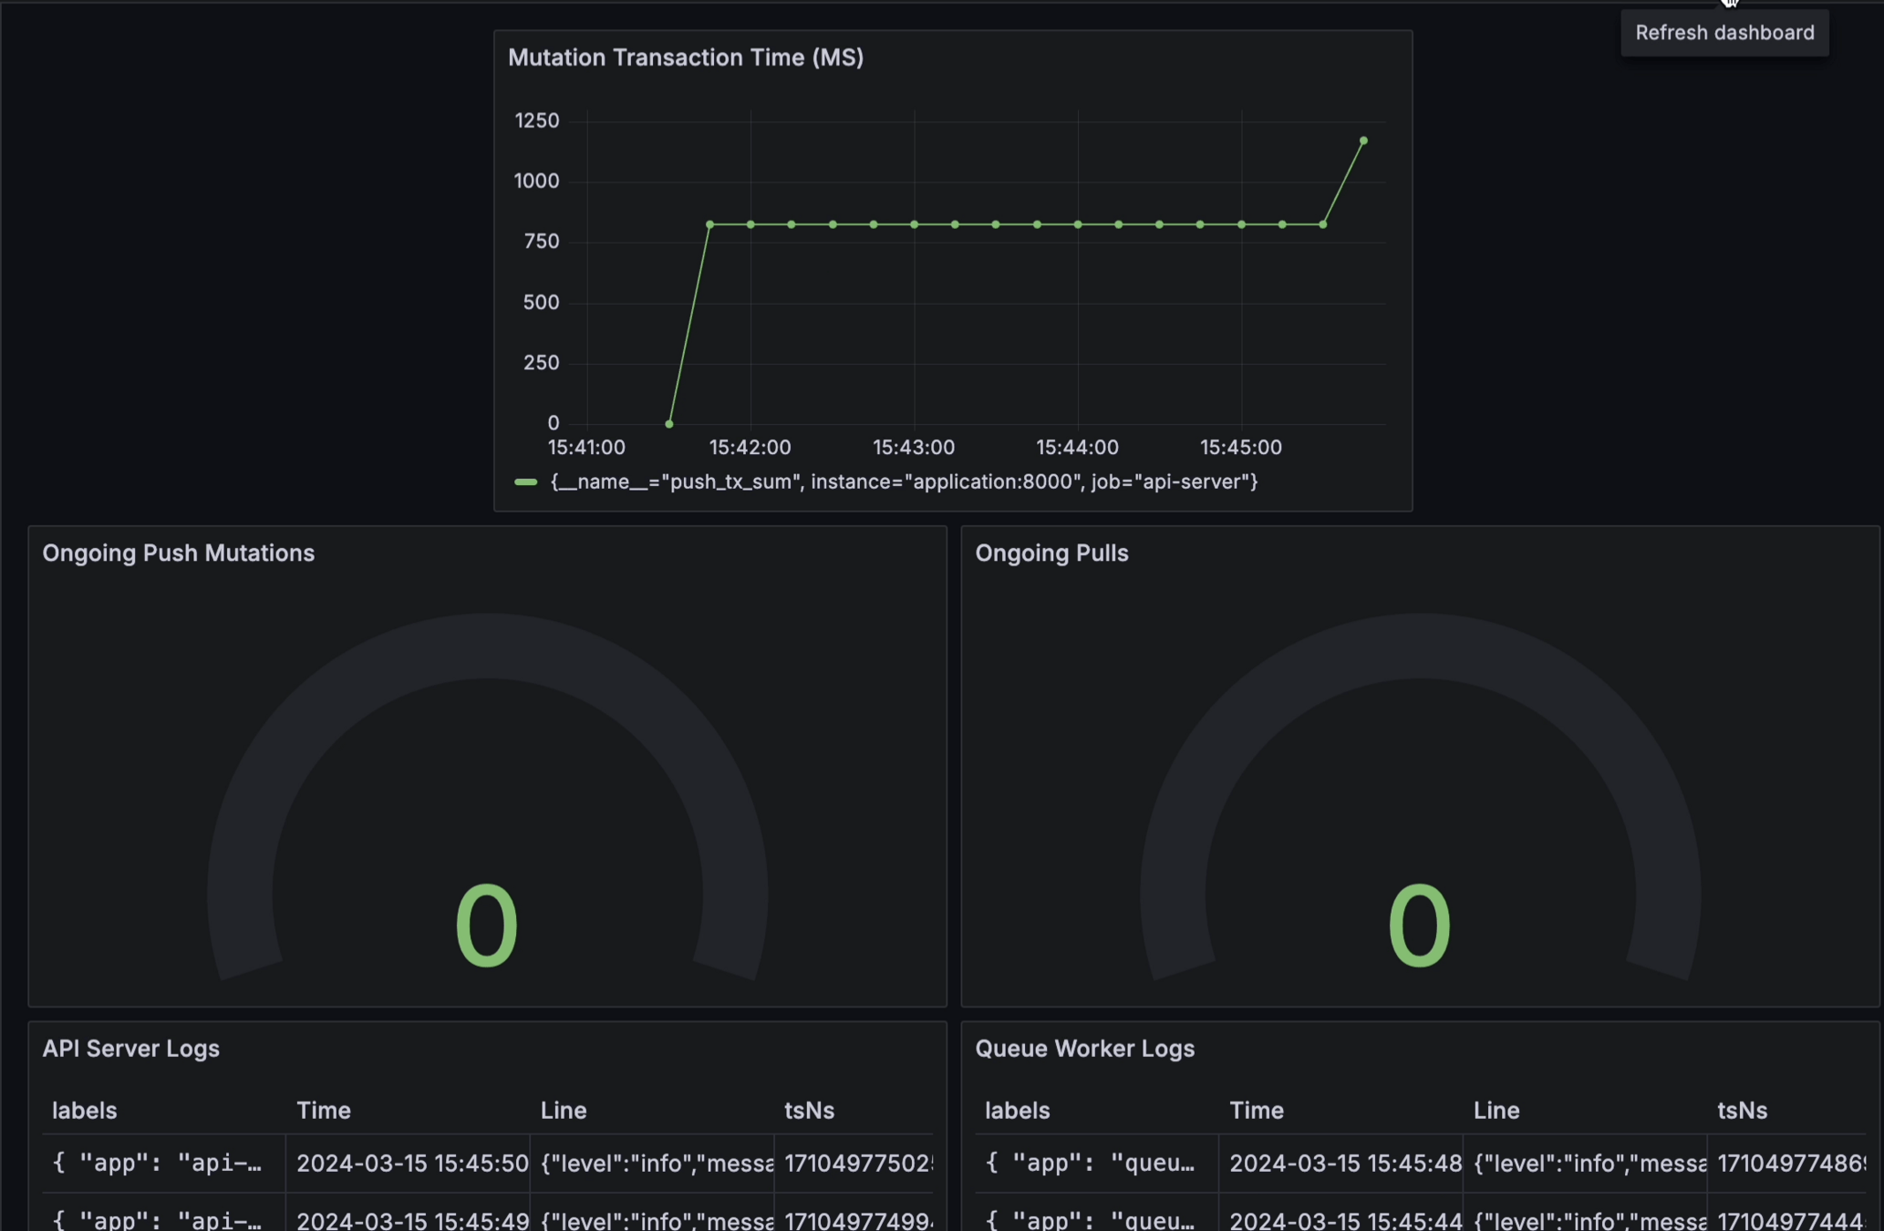Sort Queue Worker Logs by tsNs column
This screenshot has width=1884, height=1231.
[x=1742, y=1111]
